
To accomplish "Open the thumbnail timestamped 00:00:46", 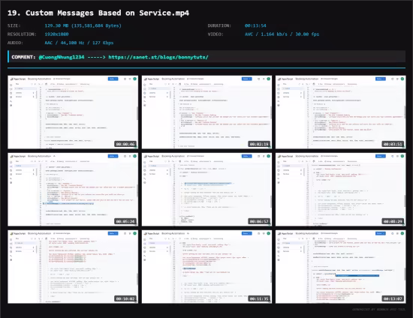I will pos(73,112).
